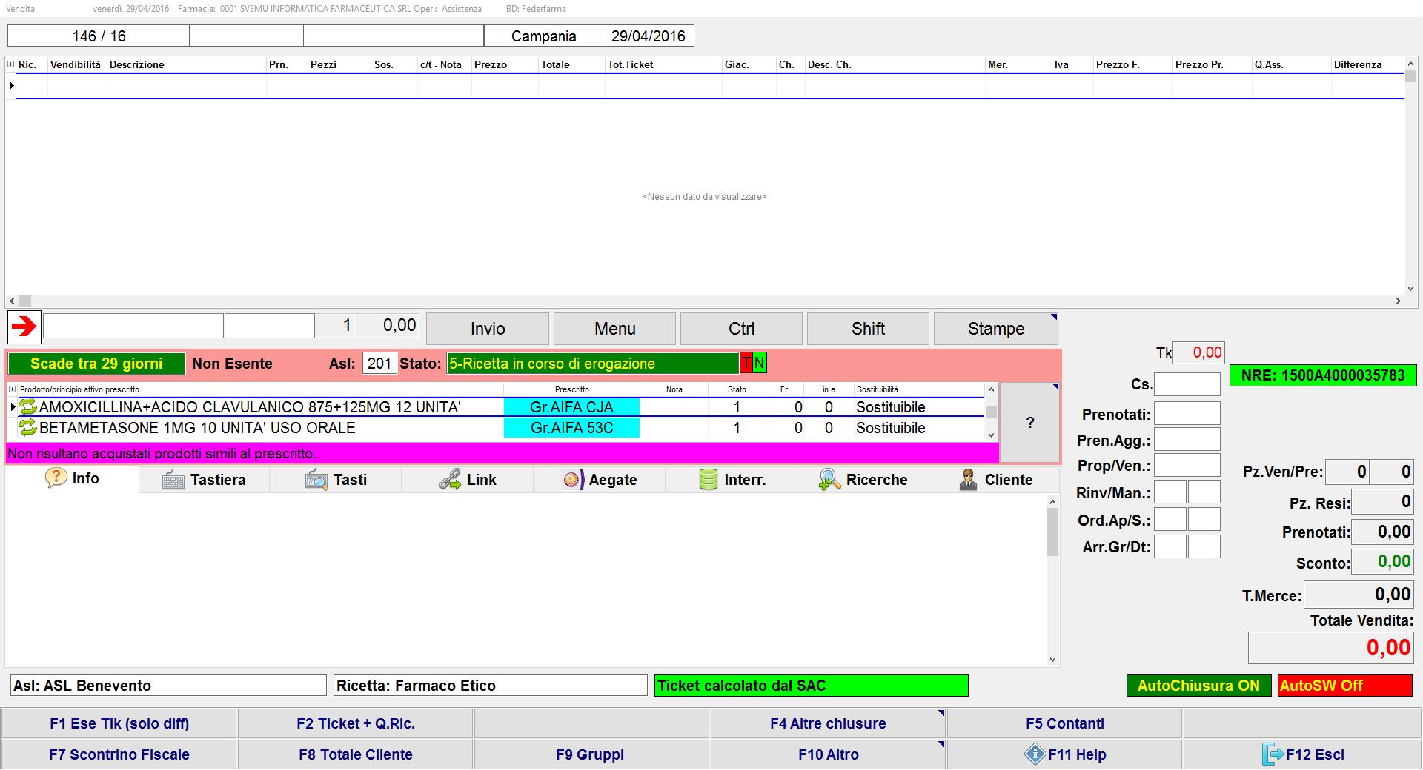Expand the sales grid column chooser

point(11,64)
